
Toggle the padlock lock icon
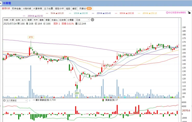click(189, 12)
